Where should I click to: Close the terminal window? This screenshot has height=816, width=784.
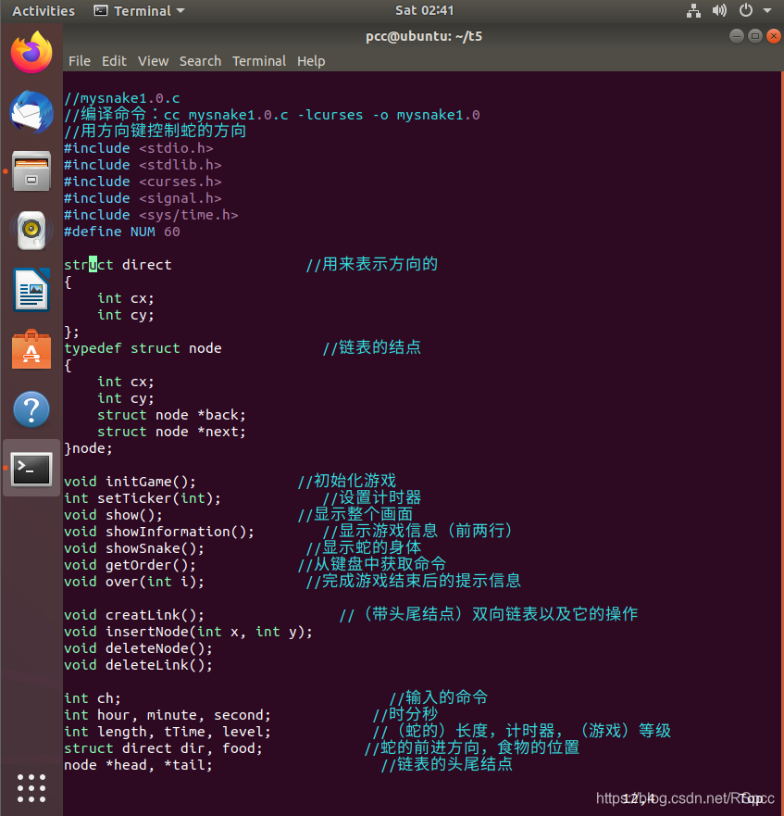774,36
